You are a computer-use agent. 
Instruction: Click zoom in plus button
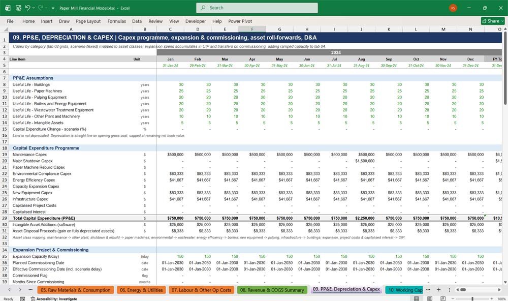point(492,299)
